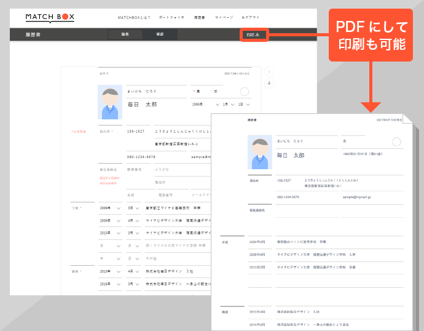The width and height of the screenshot is (424, 331).
Task: Open the ポートフォリオ menu item
Action: (170, 18)
